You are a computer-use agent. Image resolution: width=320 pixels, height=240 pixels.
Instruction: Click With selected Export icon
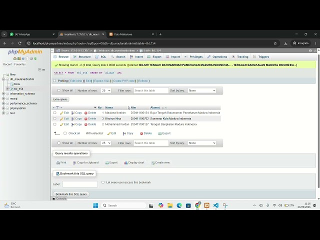click(160, 133)
